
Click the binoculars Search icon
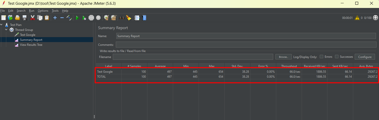[x=122, y=18]
